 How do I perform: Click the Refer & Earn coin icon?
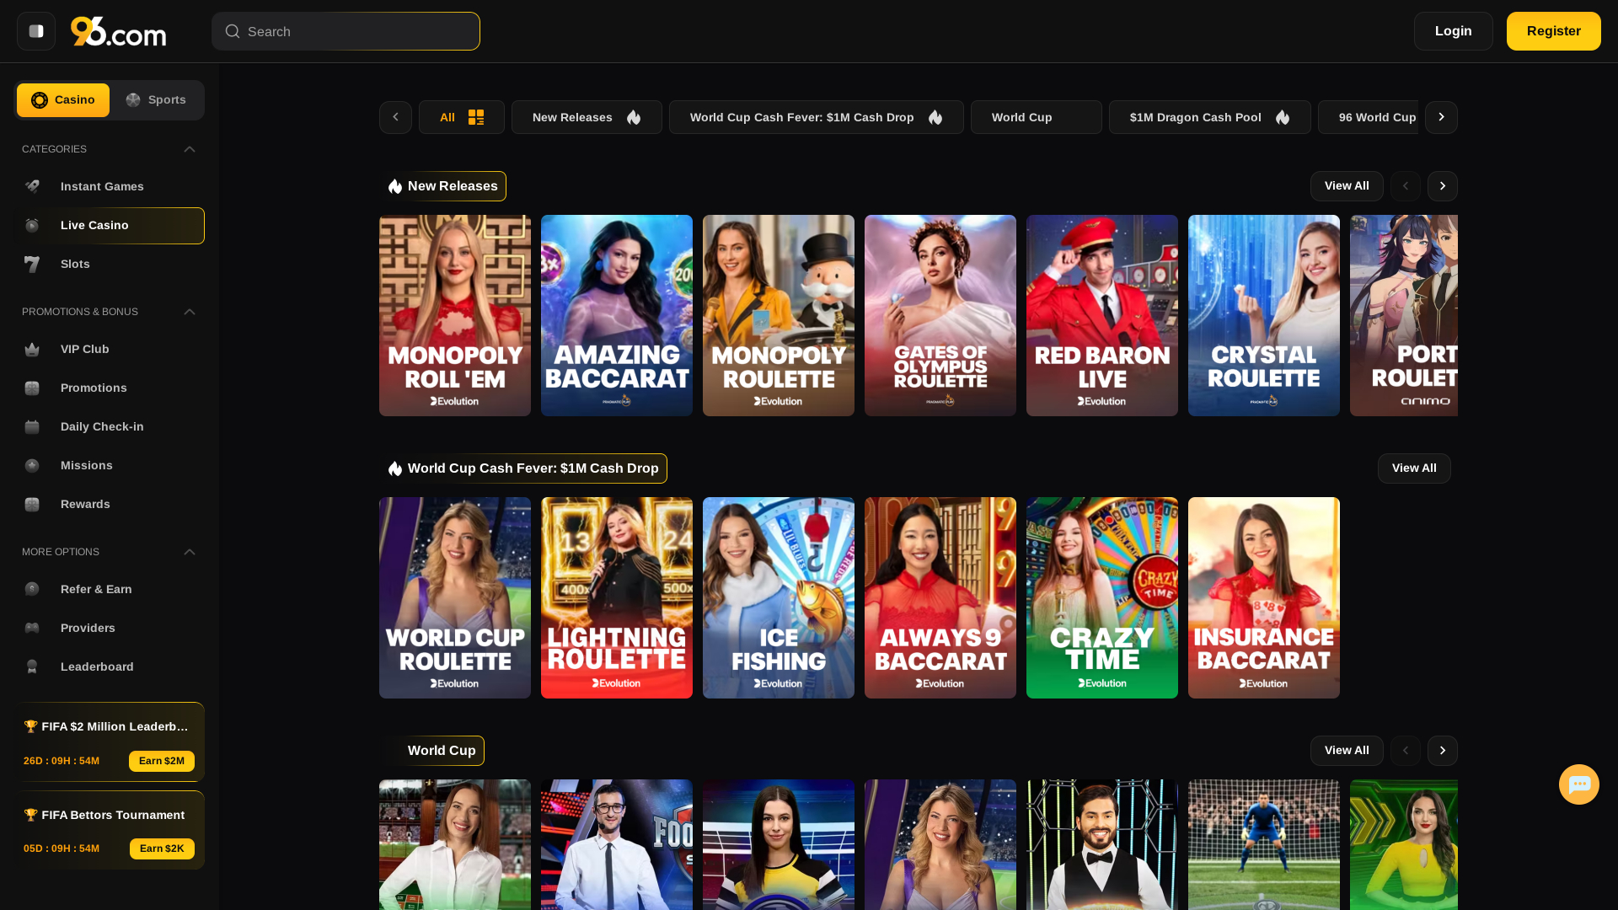tap(32, 589)
